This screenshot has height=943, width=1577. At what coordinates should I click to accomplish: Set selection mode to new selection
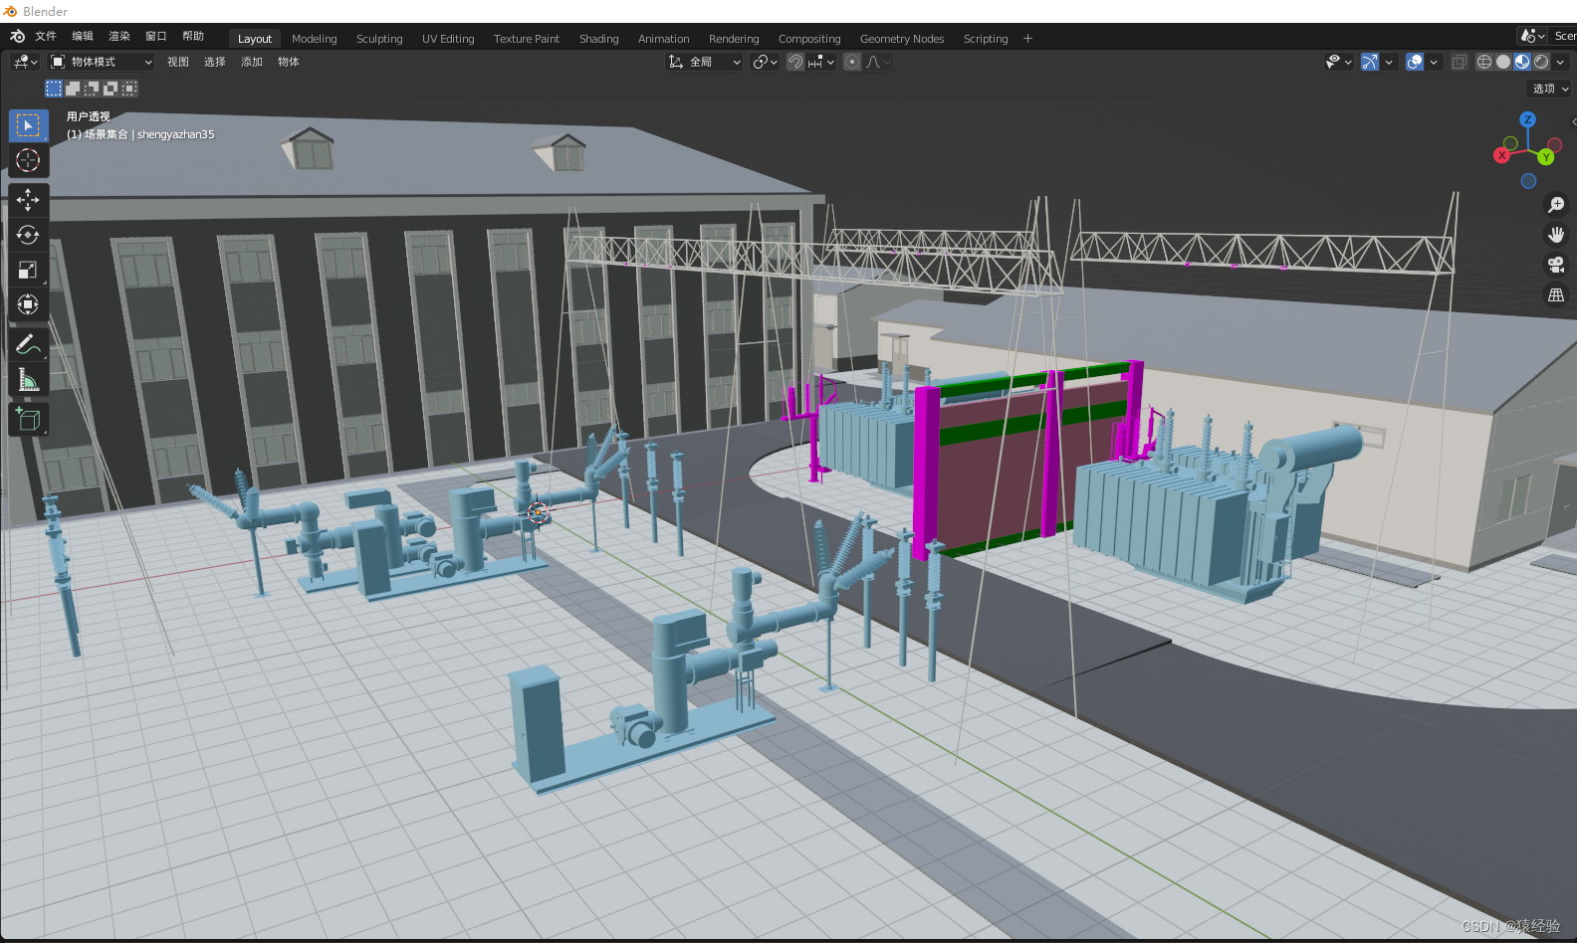click(54, 89)
